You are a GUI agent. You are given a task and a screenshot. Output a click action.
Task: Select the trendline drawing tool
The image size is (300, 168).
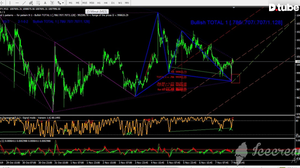click(x=24, y=3)
